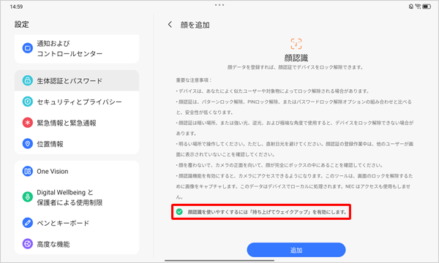The image size is (439, 263).
Task: Click the One Vision icon
Action: [x=28, y=171]
